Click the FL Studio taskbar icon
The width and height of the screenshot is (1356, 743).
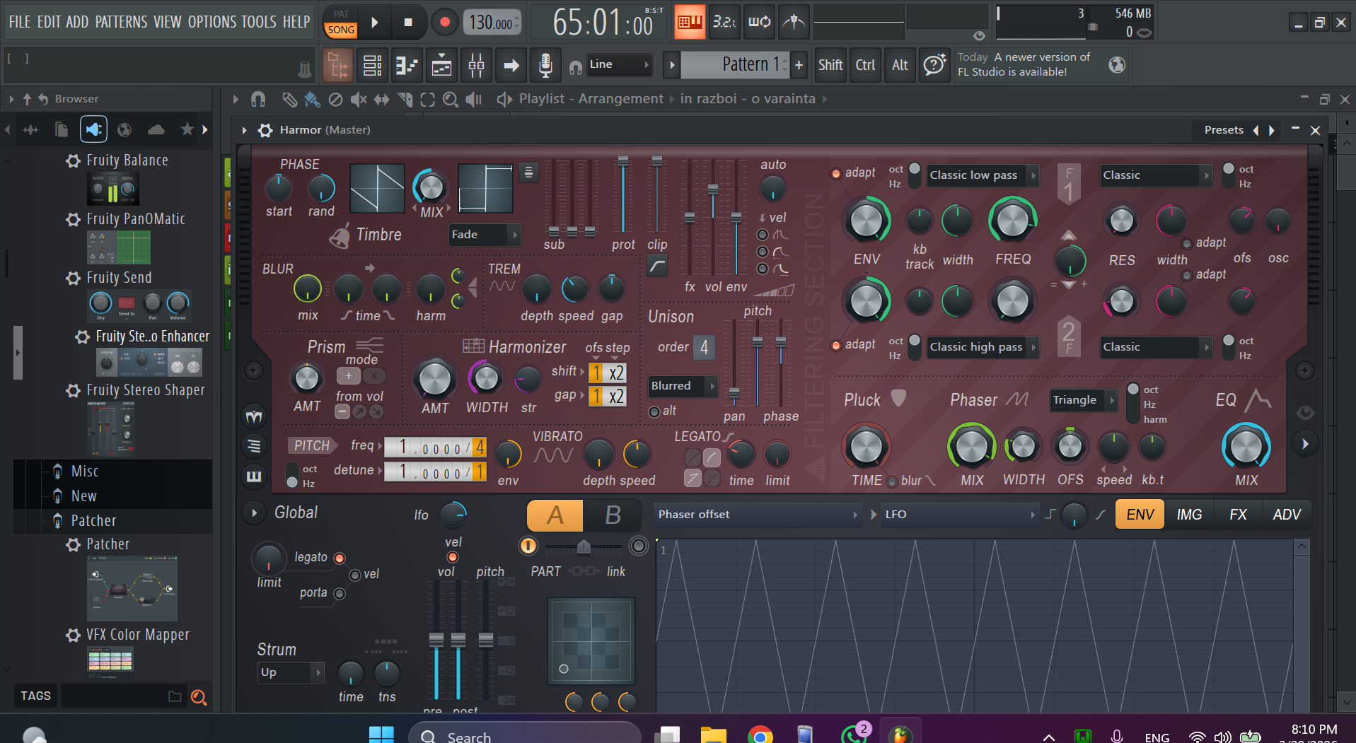900,735
